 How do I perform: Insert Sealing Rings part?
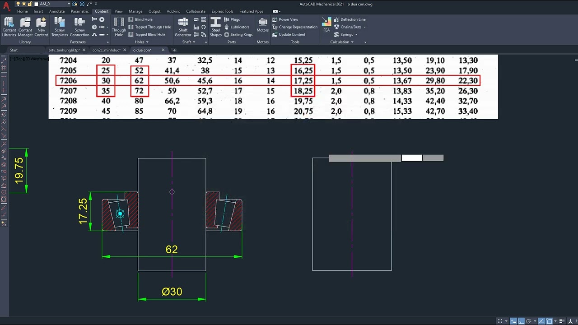(x=238, y=34)
